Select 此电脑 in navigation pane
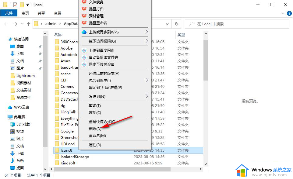The width and height of the screenshot is (293, 179). 16,117
